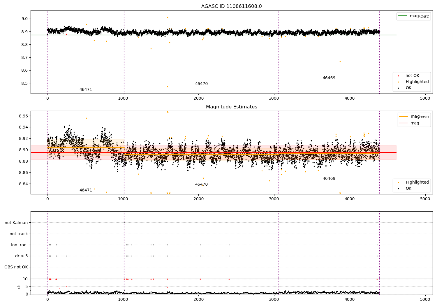Select the mag OBSID legend entry
The height and width of the screenshot is (306, 437).
pyautogui.click(x=414, y=117)
